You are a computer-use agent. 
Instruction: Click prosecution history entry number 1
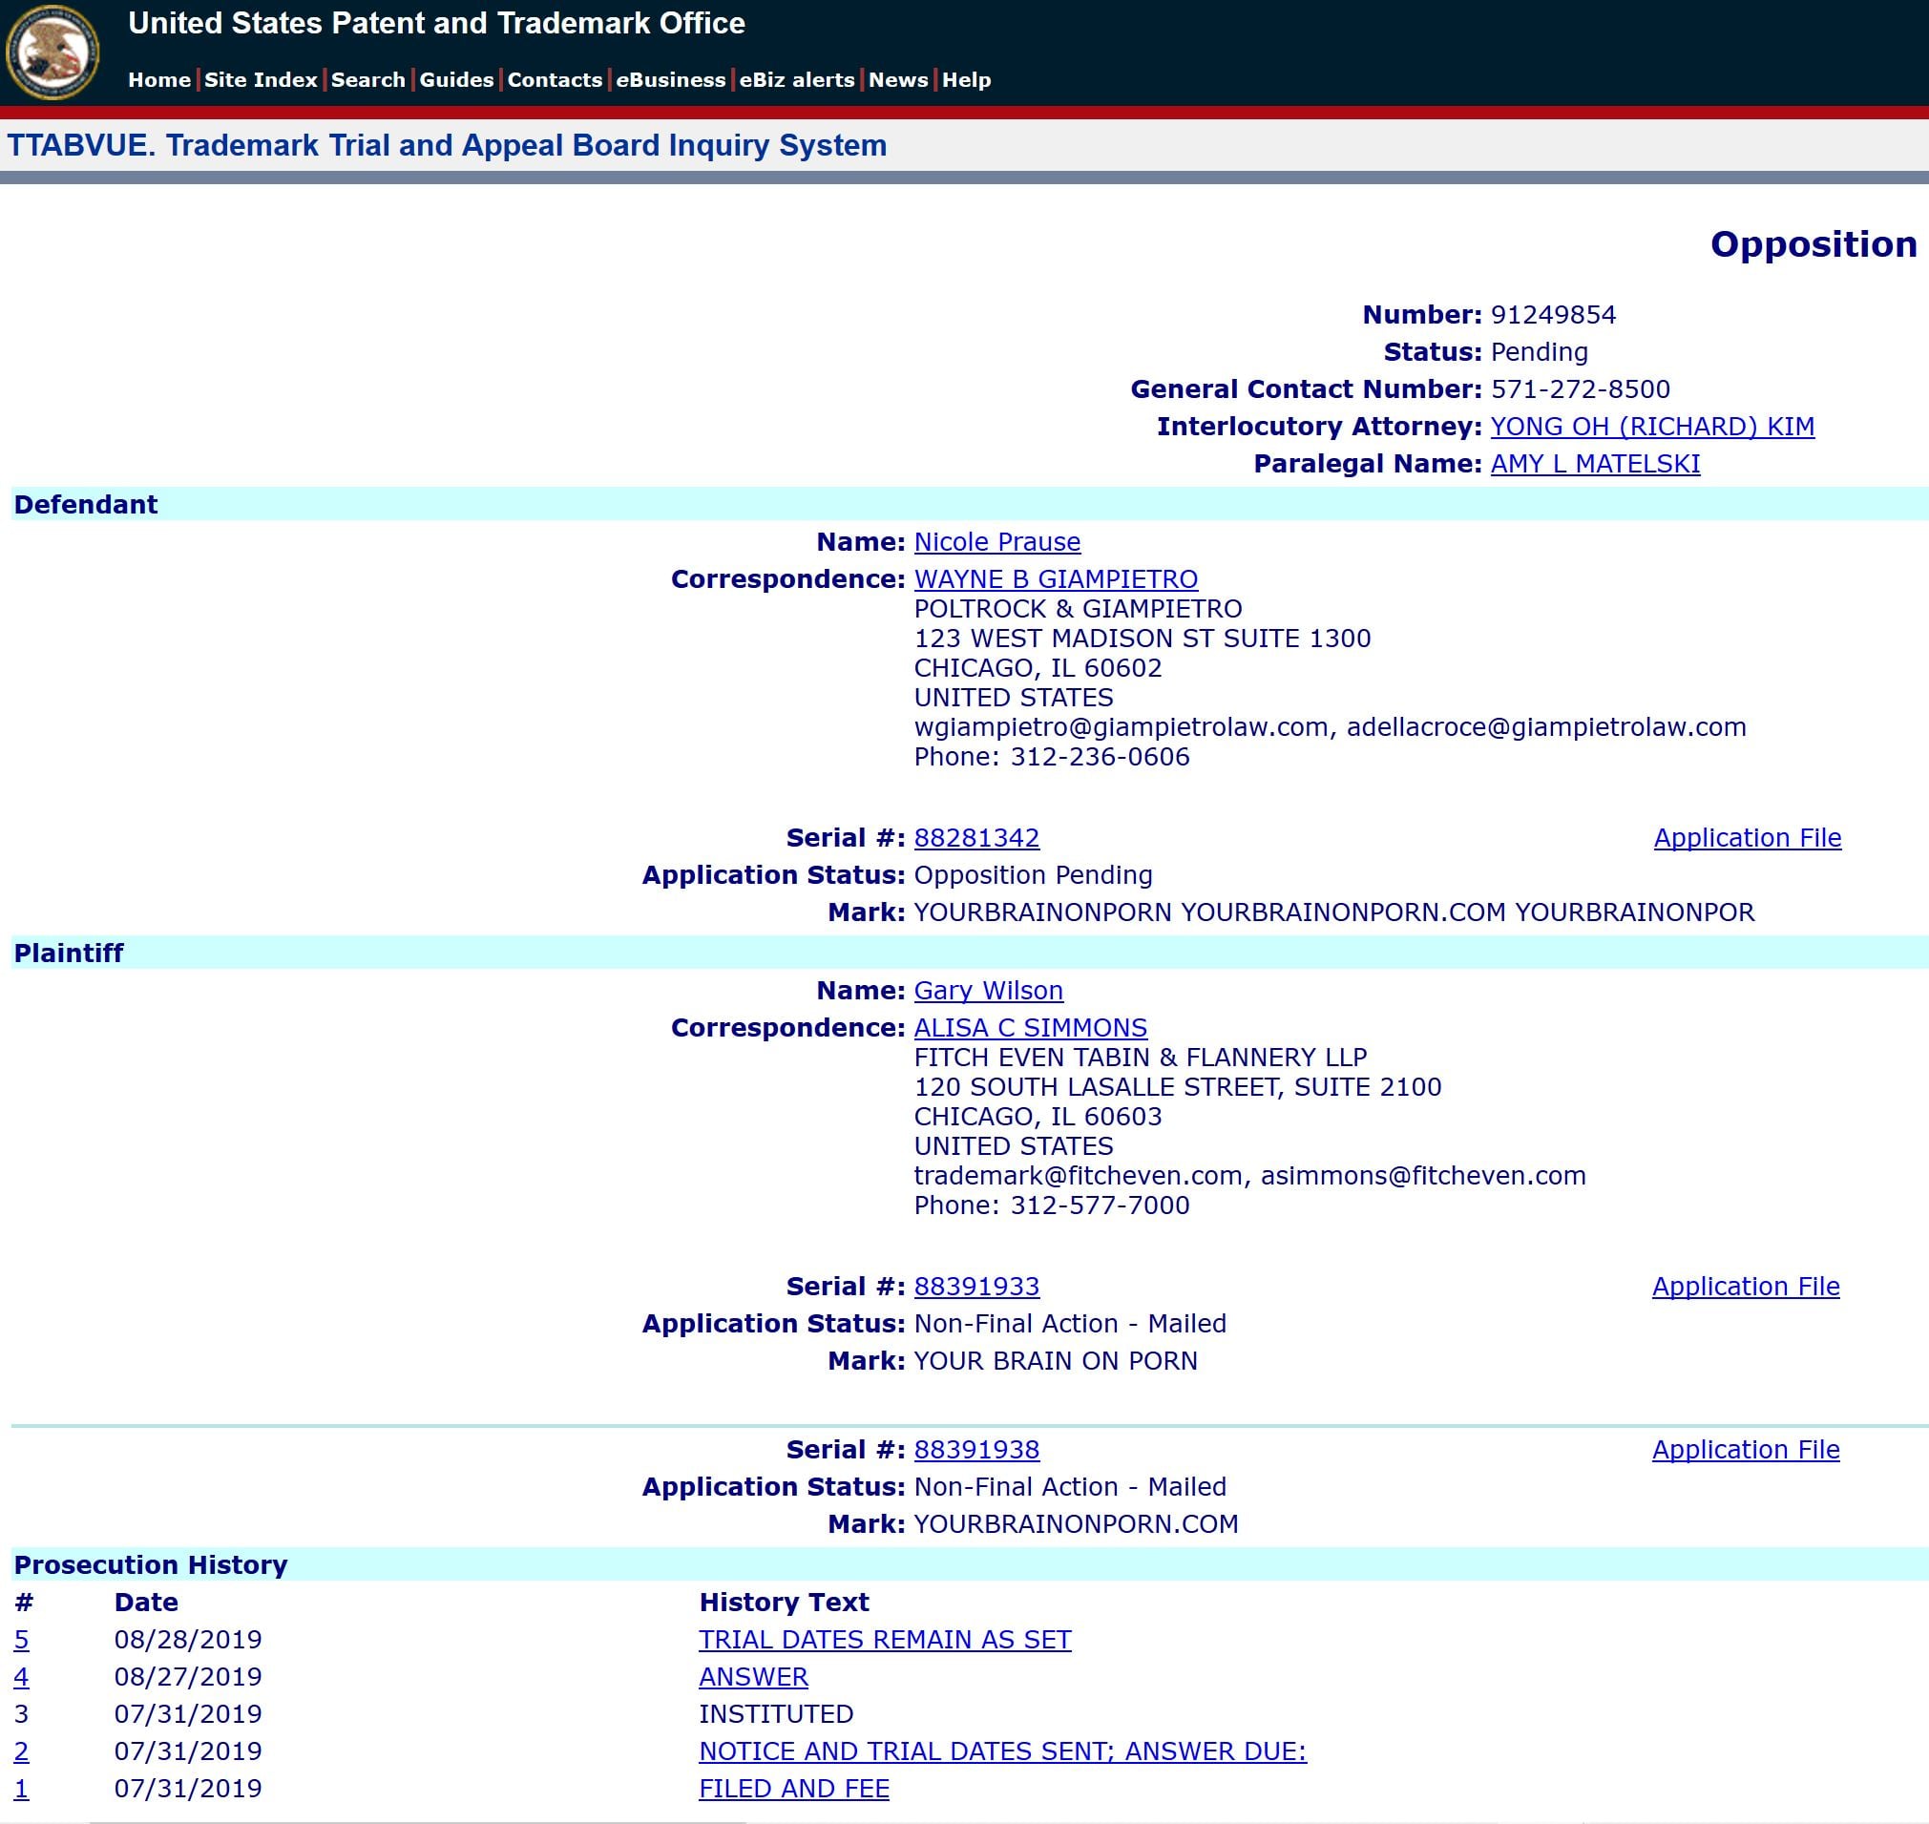(x=21, y=1788)
